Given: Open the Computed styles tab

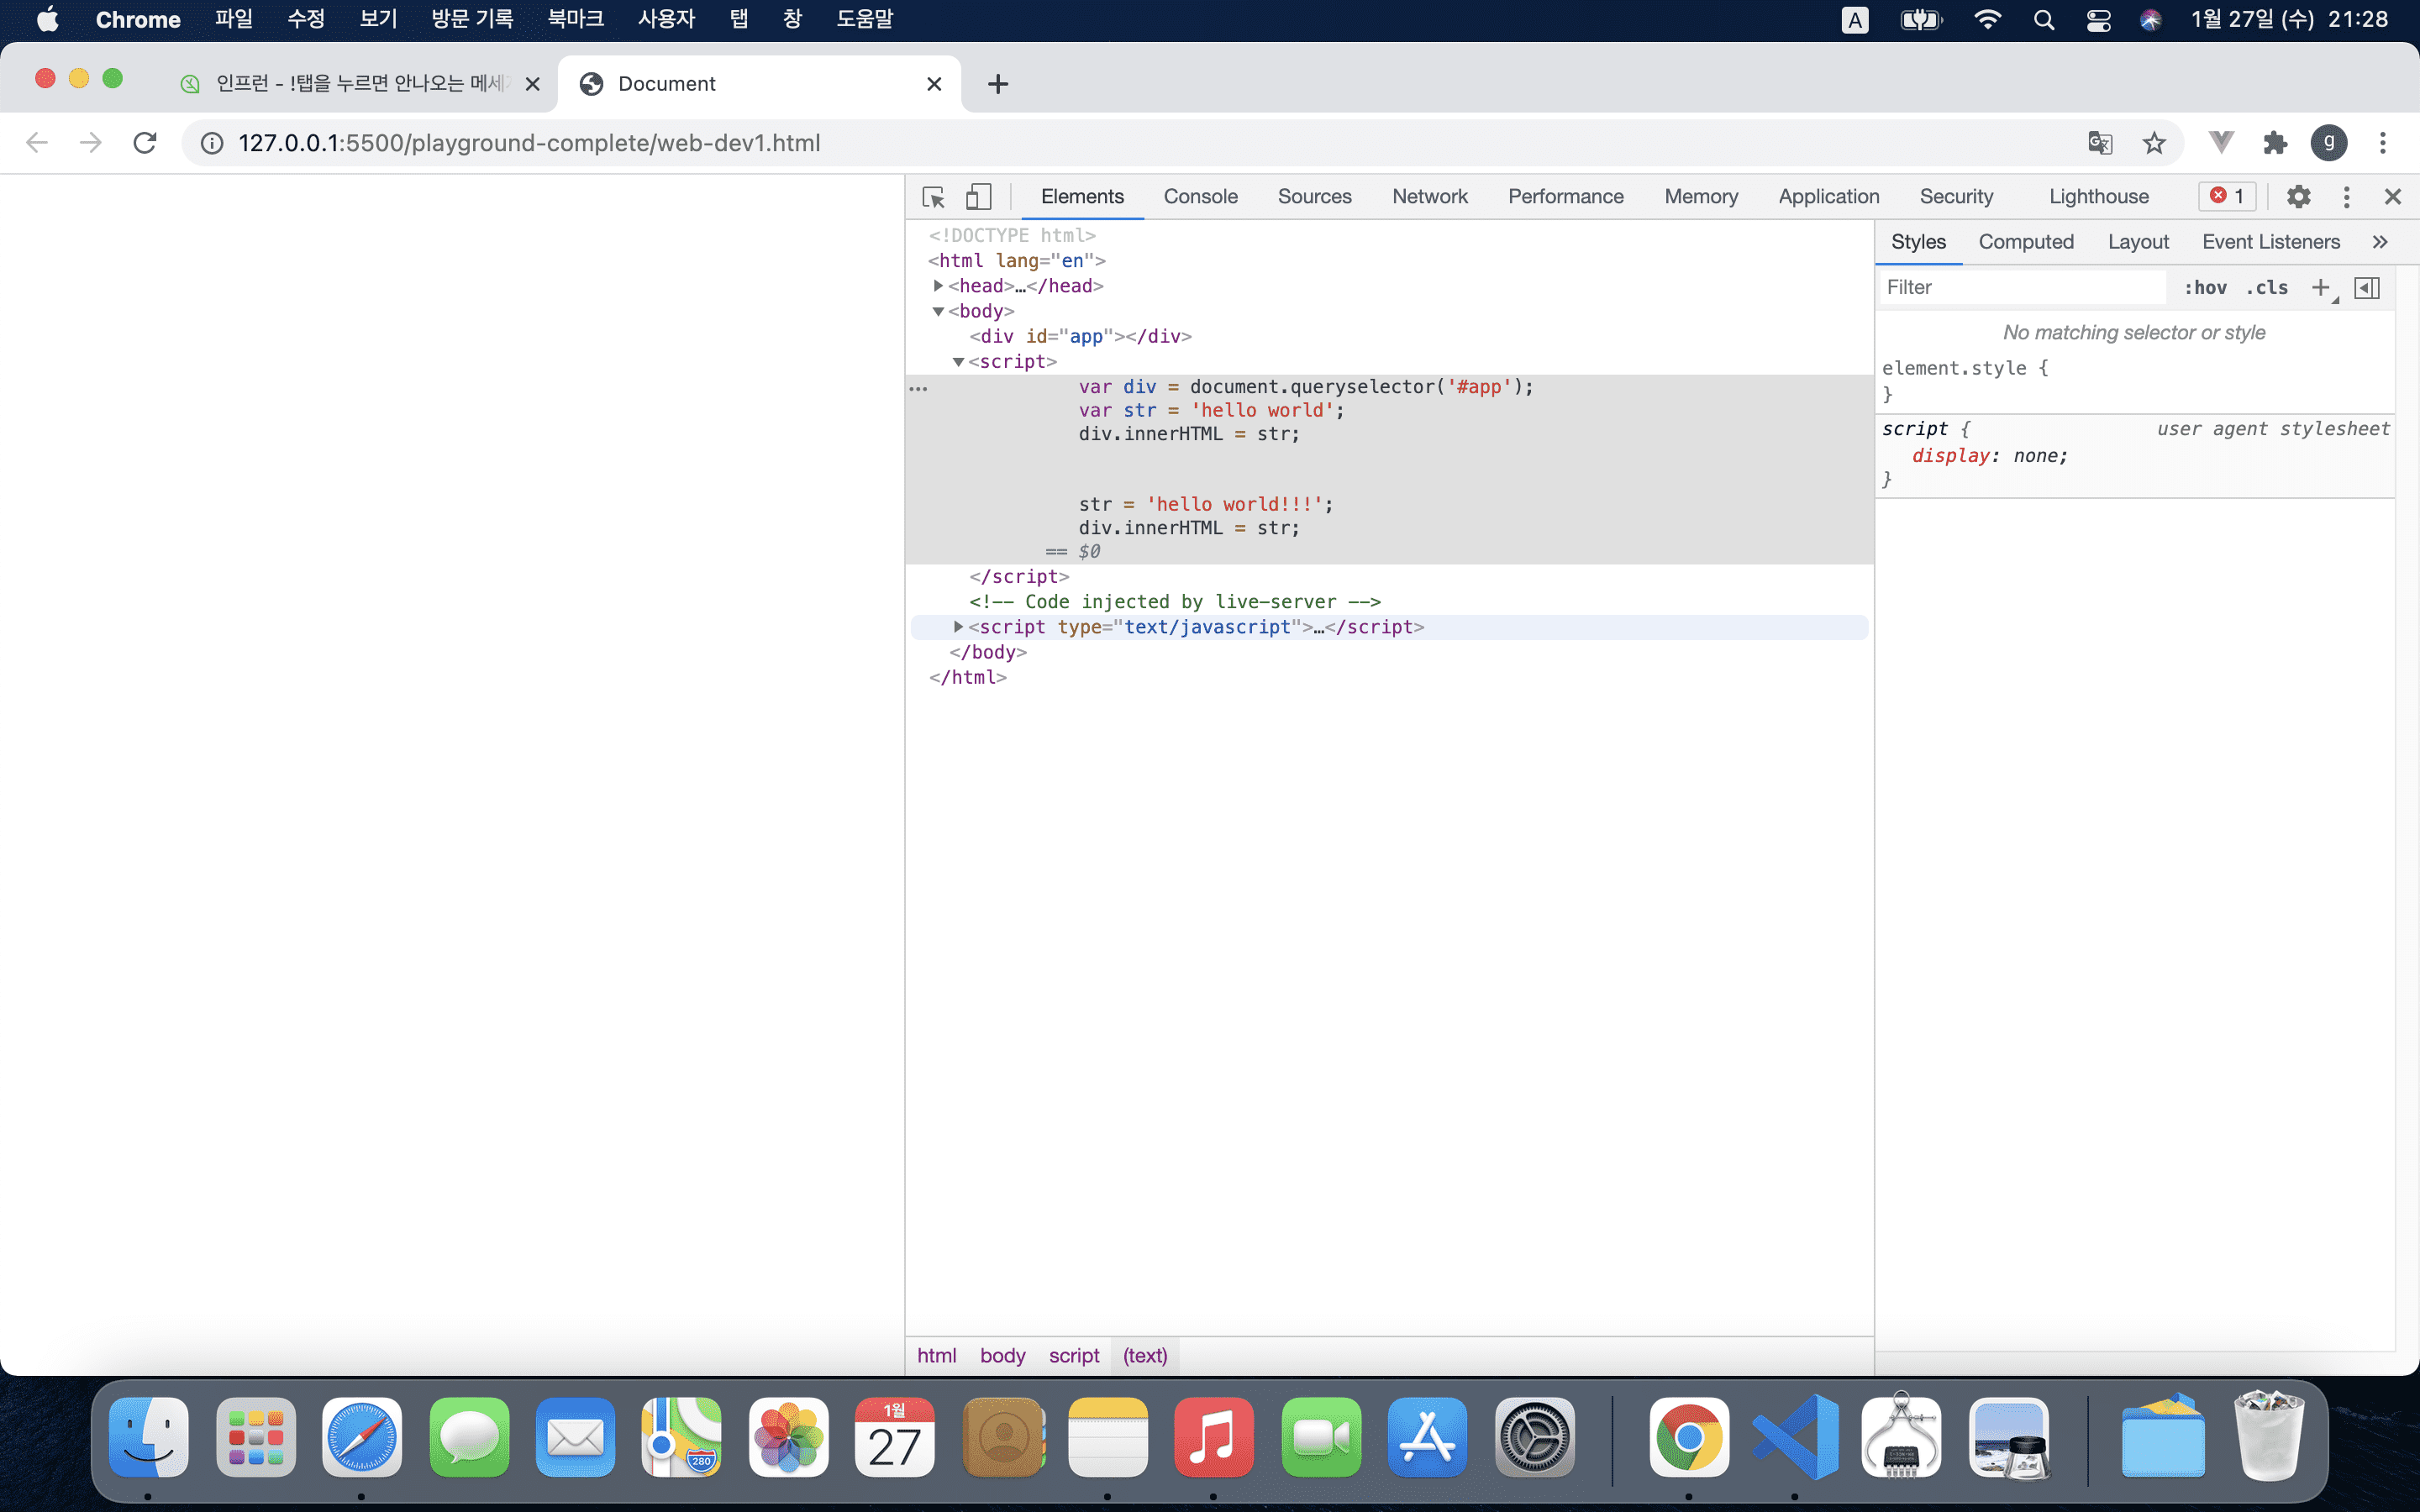Looking at the screenshot, I should (2025, 242).
